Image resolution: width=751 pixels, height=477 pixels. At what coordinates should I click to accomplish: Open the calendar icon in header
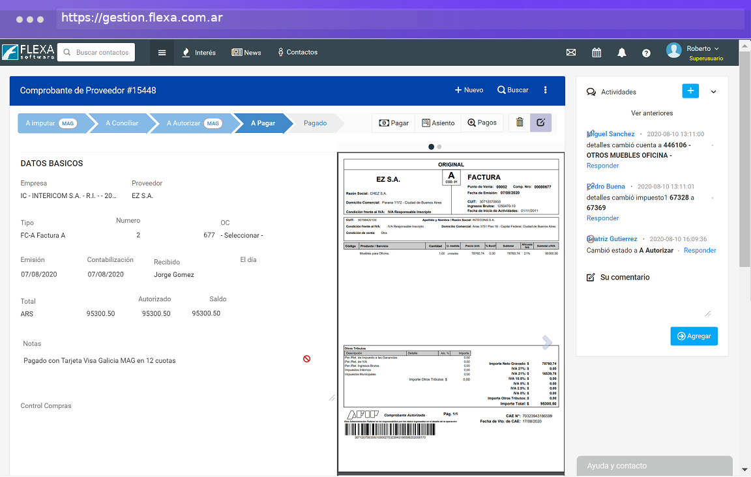point(596,53)
